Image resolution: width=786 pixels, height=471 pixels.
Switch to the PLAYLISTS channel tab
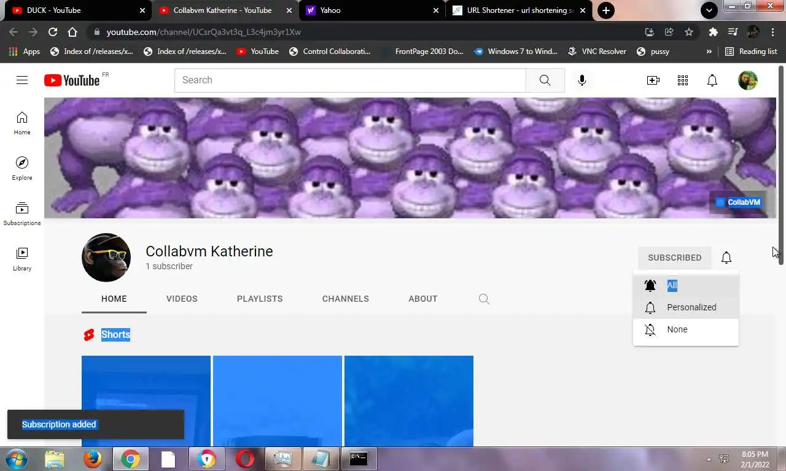[260, 299]
